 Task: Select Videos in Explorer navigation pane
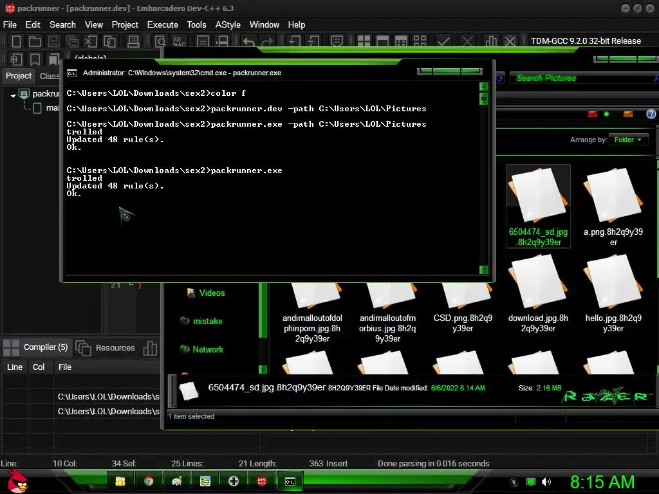[x=206, y=293]
